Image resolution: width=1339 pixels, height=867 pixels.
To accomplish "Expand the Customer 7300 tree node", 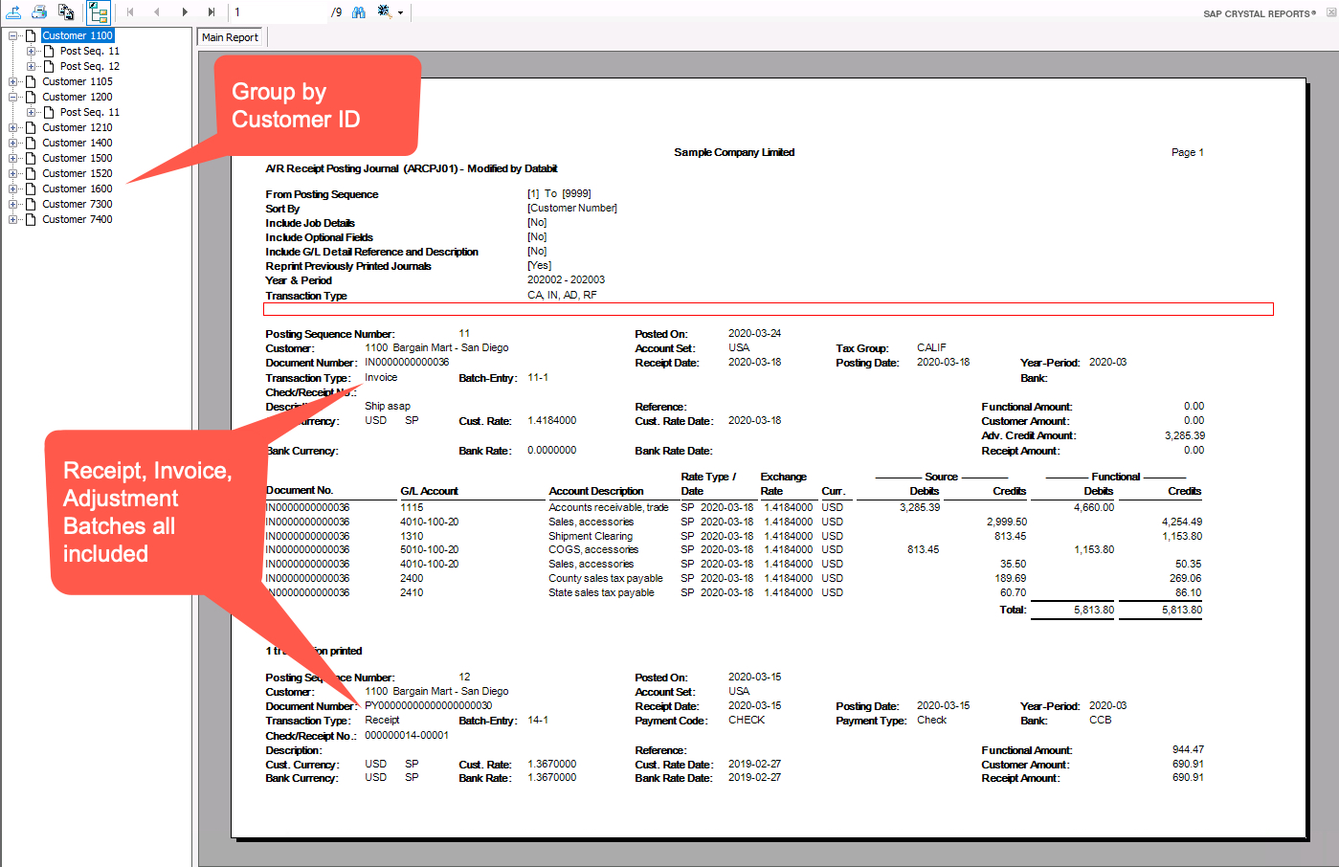I will coord(13,204).
